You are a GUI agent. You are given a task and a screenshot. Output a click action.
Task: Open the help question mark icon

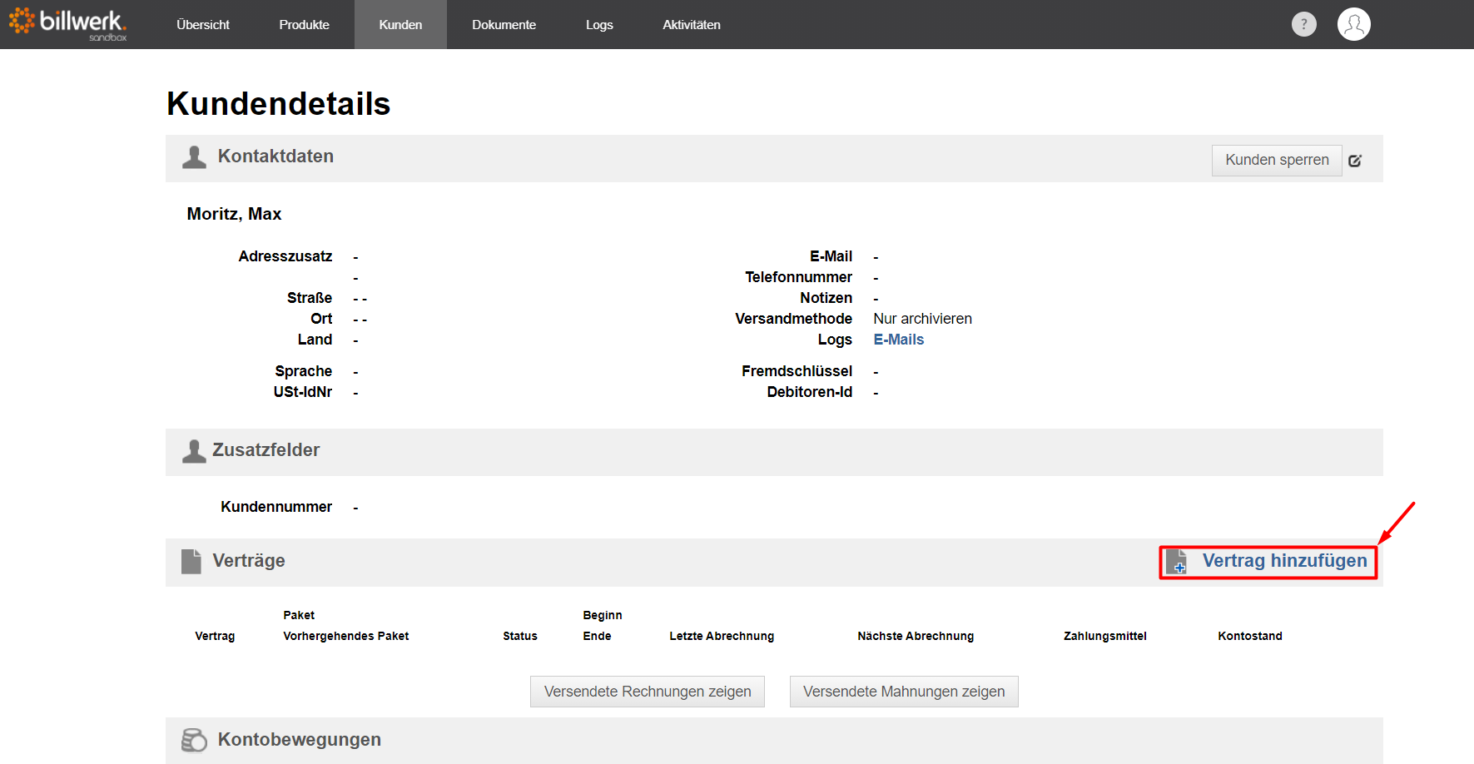(x=1304, y=24)
